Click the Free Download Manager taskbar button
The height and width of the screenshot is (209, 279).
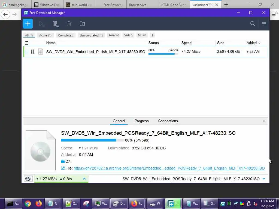174,204
